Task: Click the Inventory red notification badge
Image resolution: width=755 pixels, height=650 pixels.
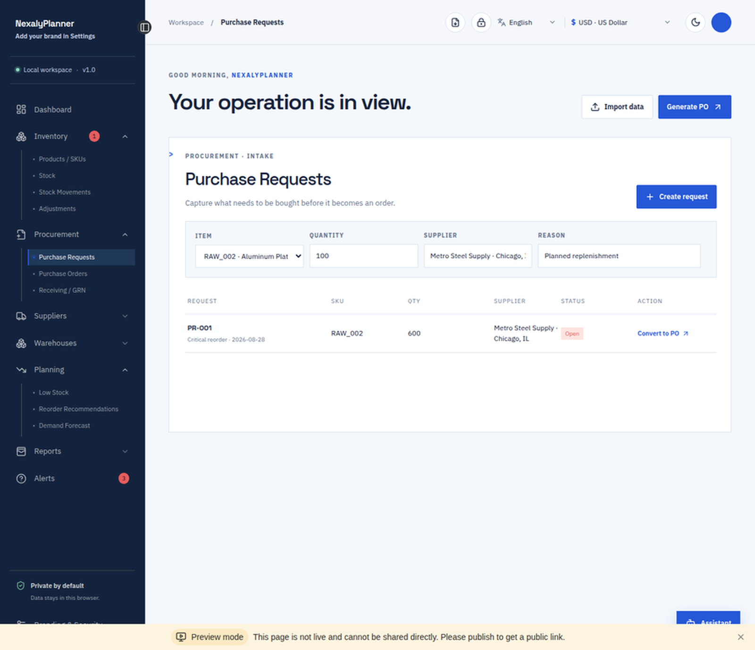Action: coord(94,137)
